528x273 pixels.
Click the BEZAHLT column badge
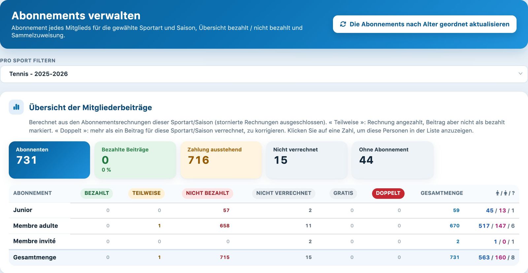pyautogui.click(x=97, y=193)
